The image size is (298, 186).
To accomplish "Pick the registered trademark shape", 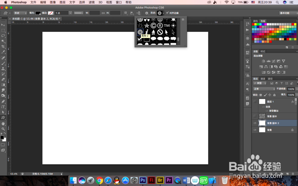I will coord(160,25).
